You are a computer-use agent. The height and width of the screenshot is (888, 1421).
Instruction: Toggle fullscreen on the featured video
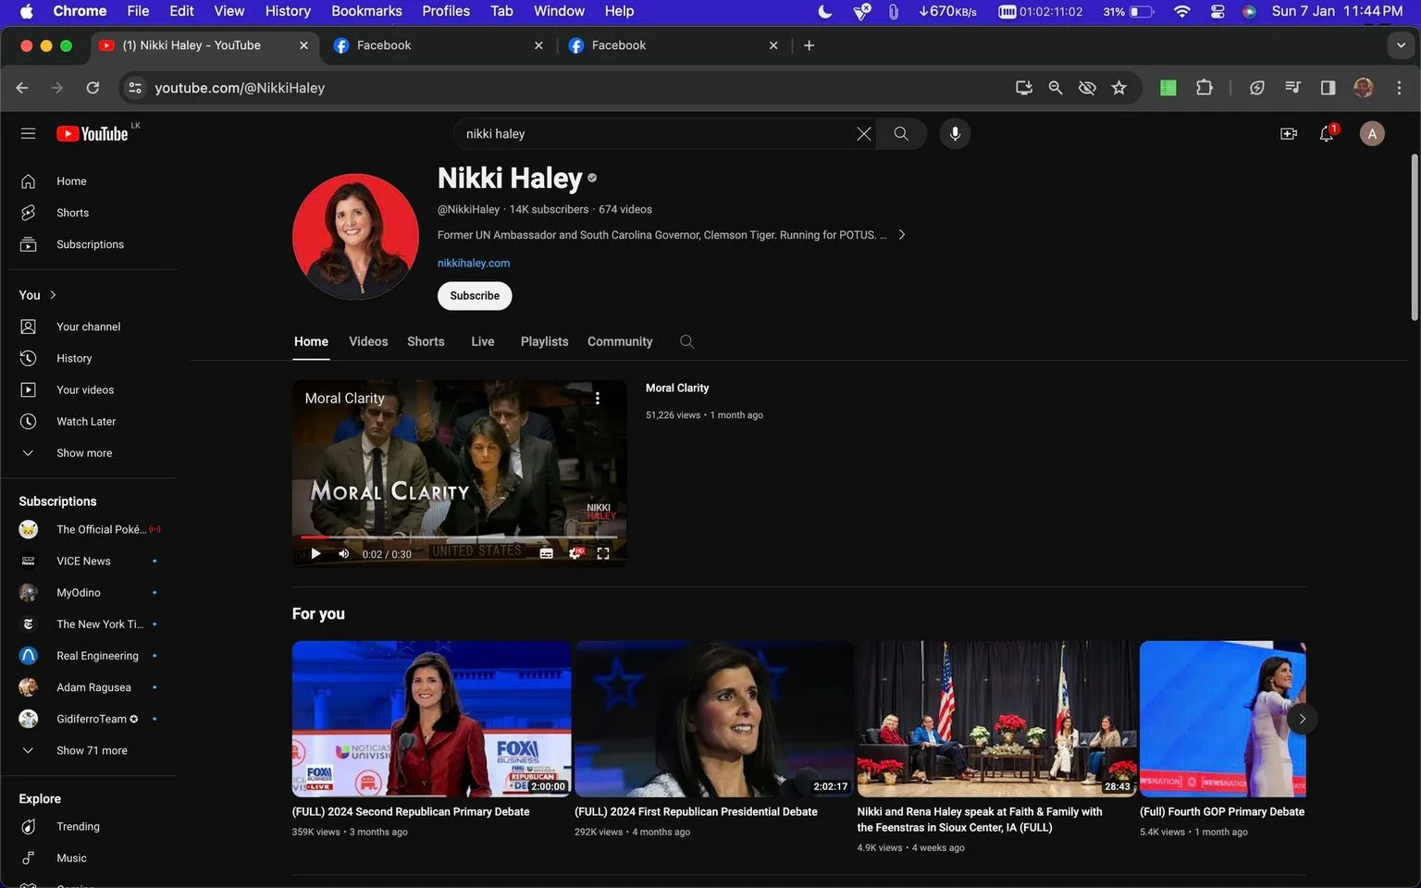tap(603, 553)
